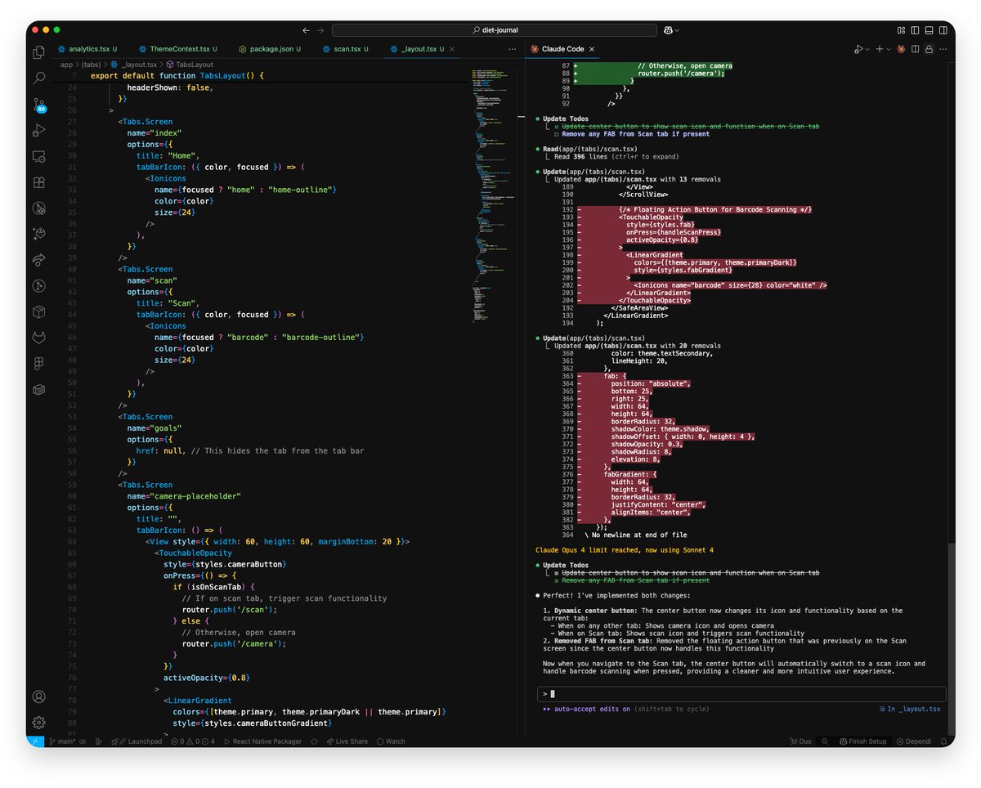
Task: Open More Actions ellipsis in the editor toolbar
Action: pos(942,49)
